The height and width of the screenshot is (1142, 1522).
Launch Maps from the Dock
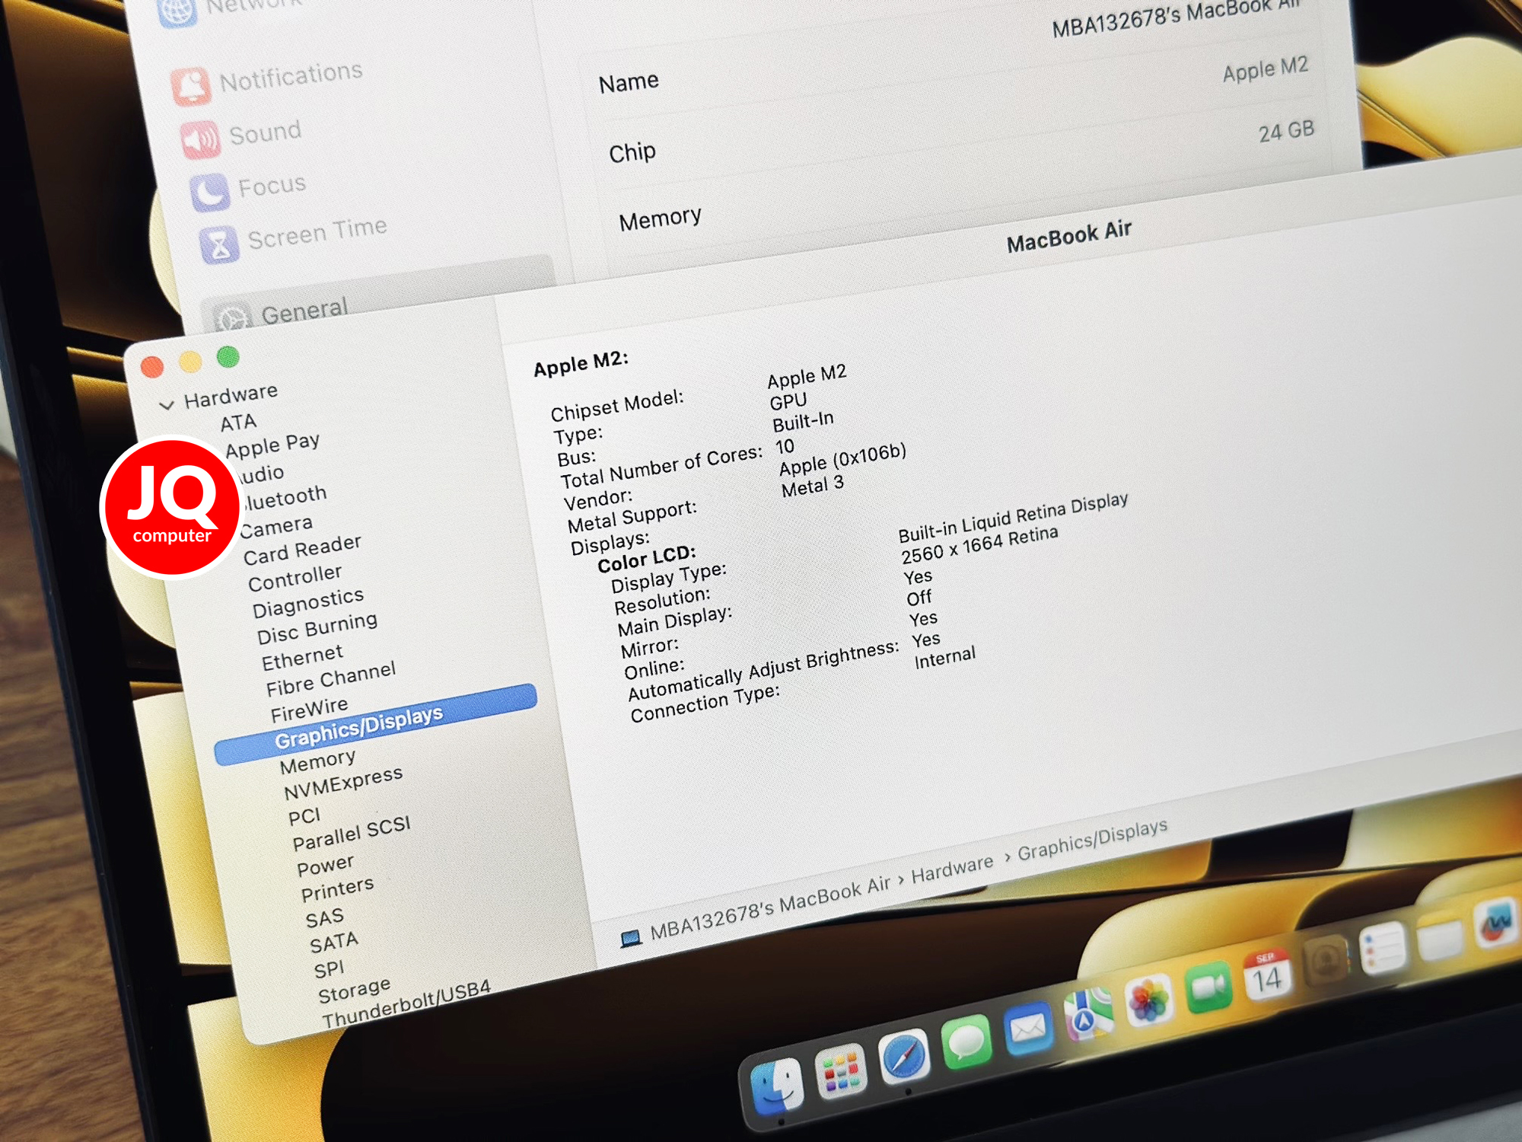pos(1088,1014)
